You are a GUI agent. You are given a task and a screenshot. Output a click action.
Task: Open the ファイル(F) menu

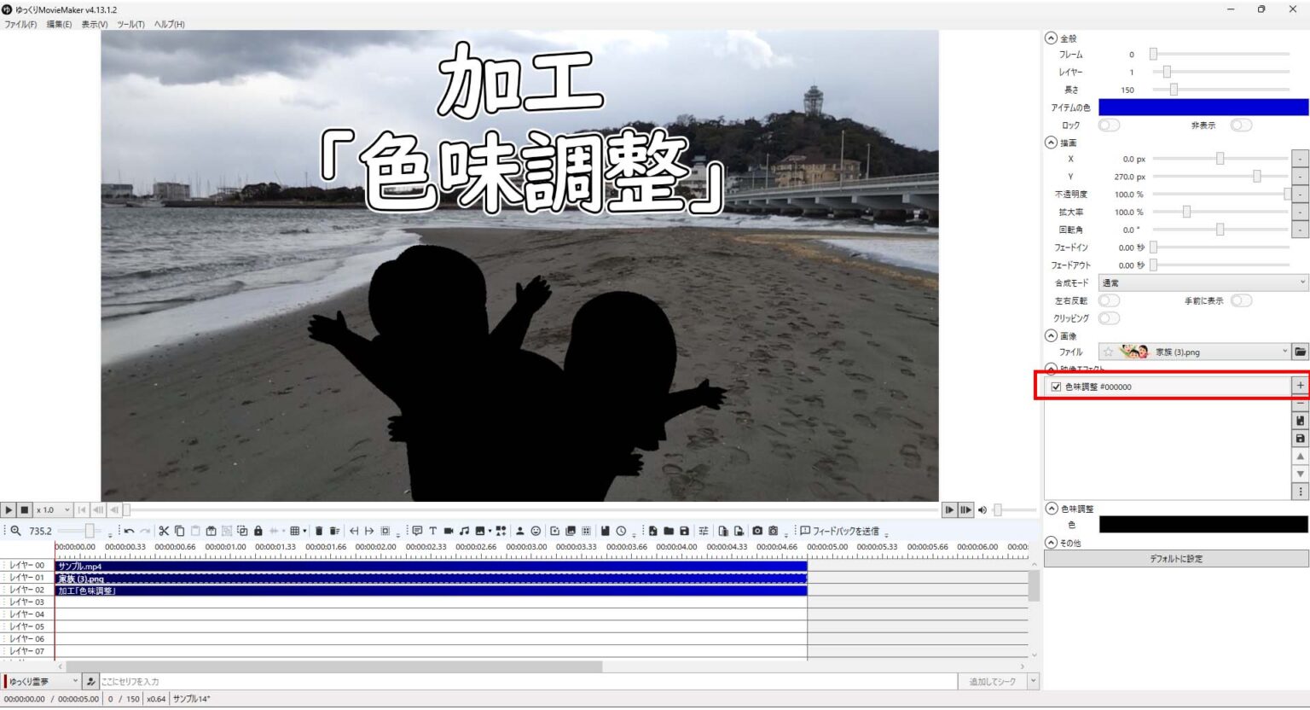(20, 25)
